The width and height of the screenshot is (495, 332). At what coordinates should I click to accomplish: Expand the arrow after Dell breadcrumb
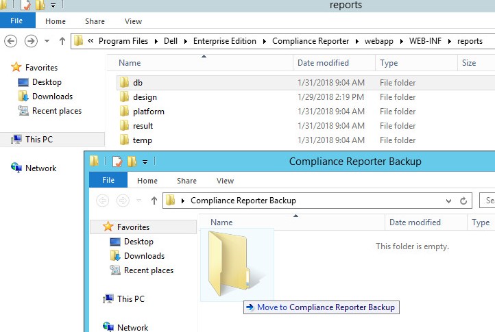click(x=186, y=41)
